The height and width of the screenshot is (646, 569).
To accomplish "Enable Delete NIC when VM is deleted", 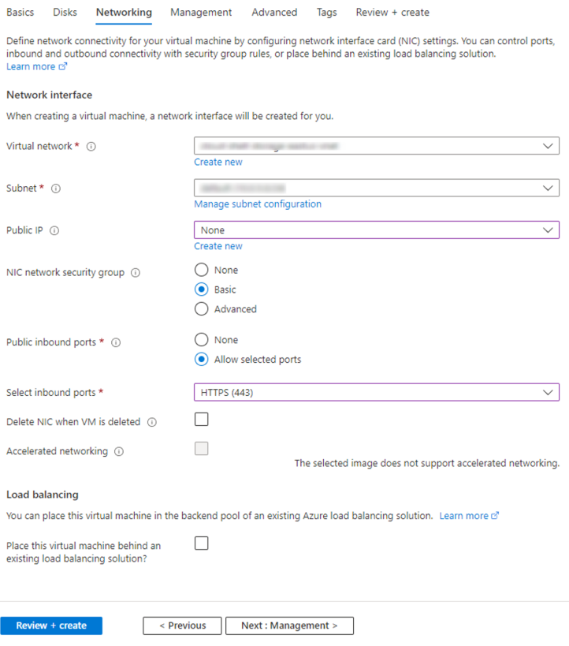I will tap(202, 420).
